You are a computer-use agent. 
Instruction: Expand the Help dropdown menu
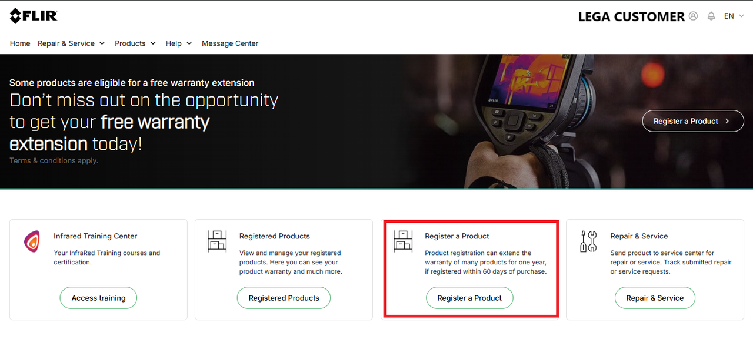click(179, 43)
